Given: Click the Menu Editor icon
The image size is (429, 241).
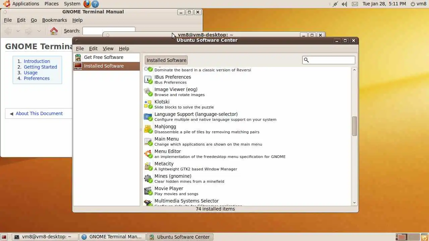Looking at the screenshot, I should click(x=148, y=154).
